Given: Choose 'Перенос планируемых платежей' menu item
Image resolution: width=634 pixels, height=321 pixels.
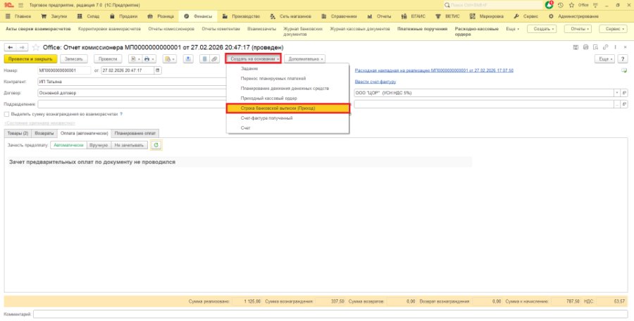Looking at the screenshot, I should tap(288, 78).
